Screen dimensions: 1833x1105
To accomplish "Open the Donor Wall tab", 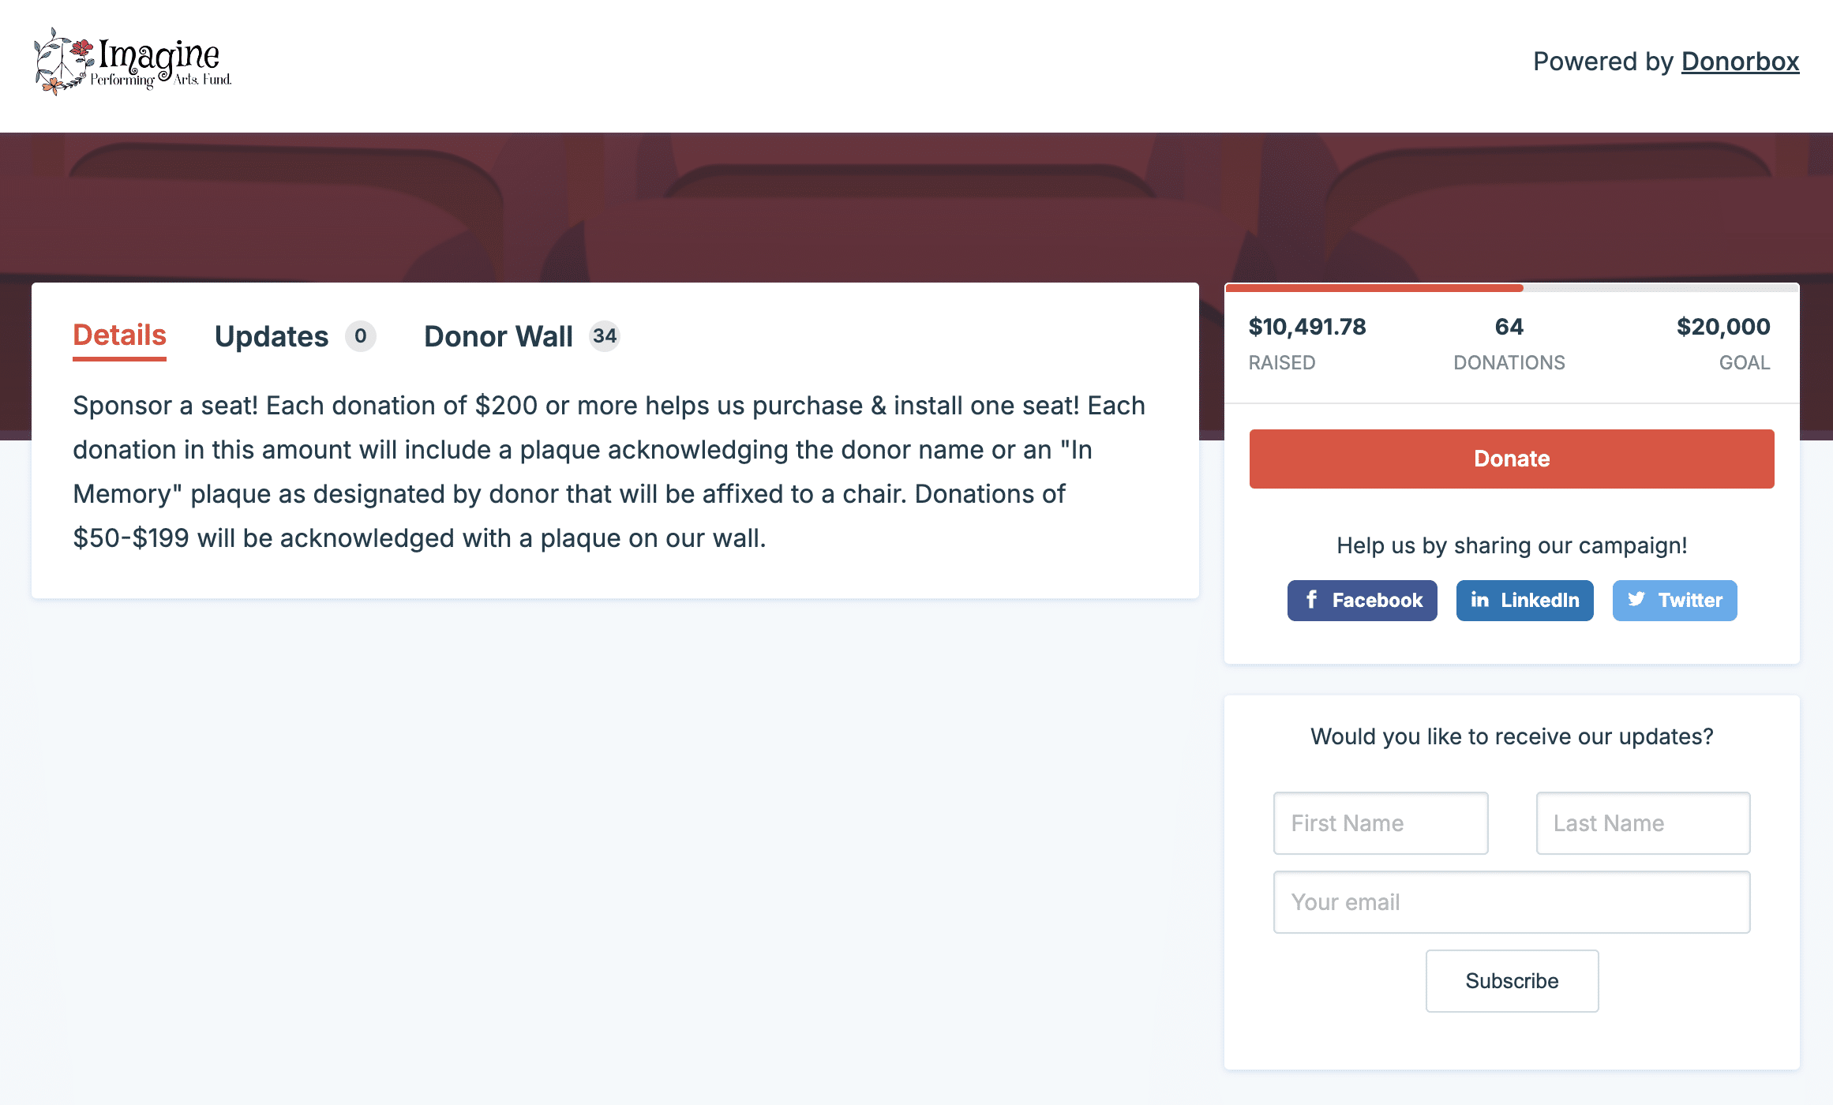I will 498,336.
